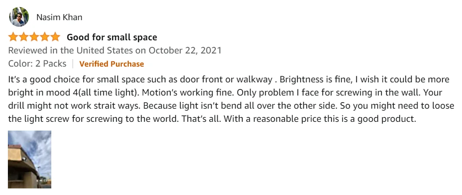Open the reviewer name Nasim Khan

point(59,18)
